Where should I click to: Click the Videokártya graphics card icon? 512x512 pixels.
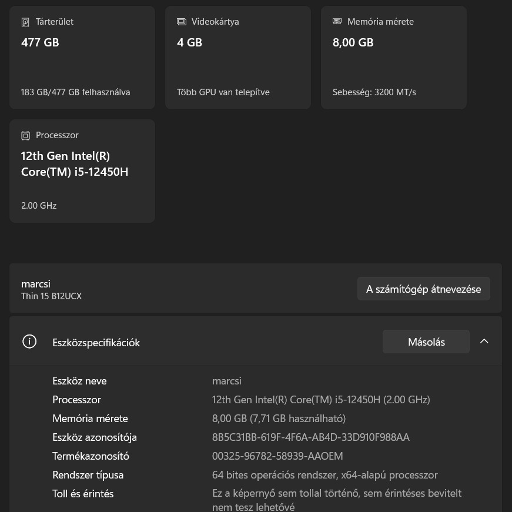pos(182,22)
